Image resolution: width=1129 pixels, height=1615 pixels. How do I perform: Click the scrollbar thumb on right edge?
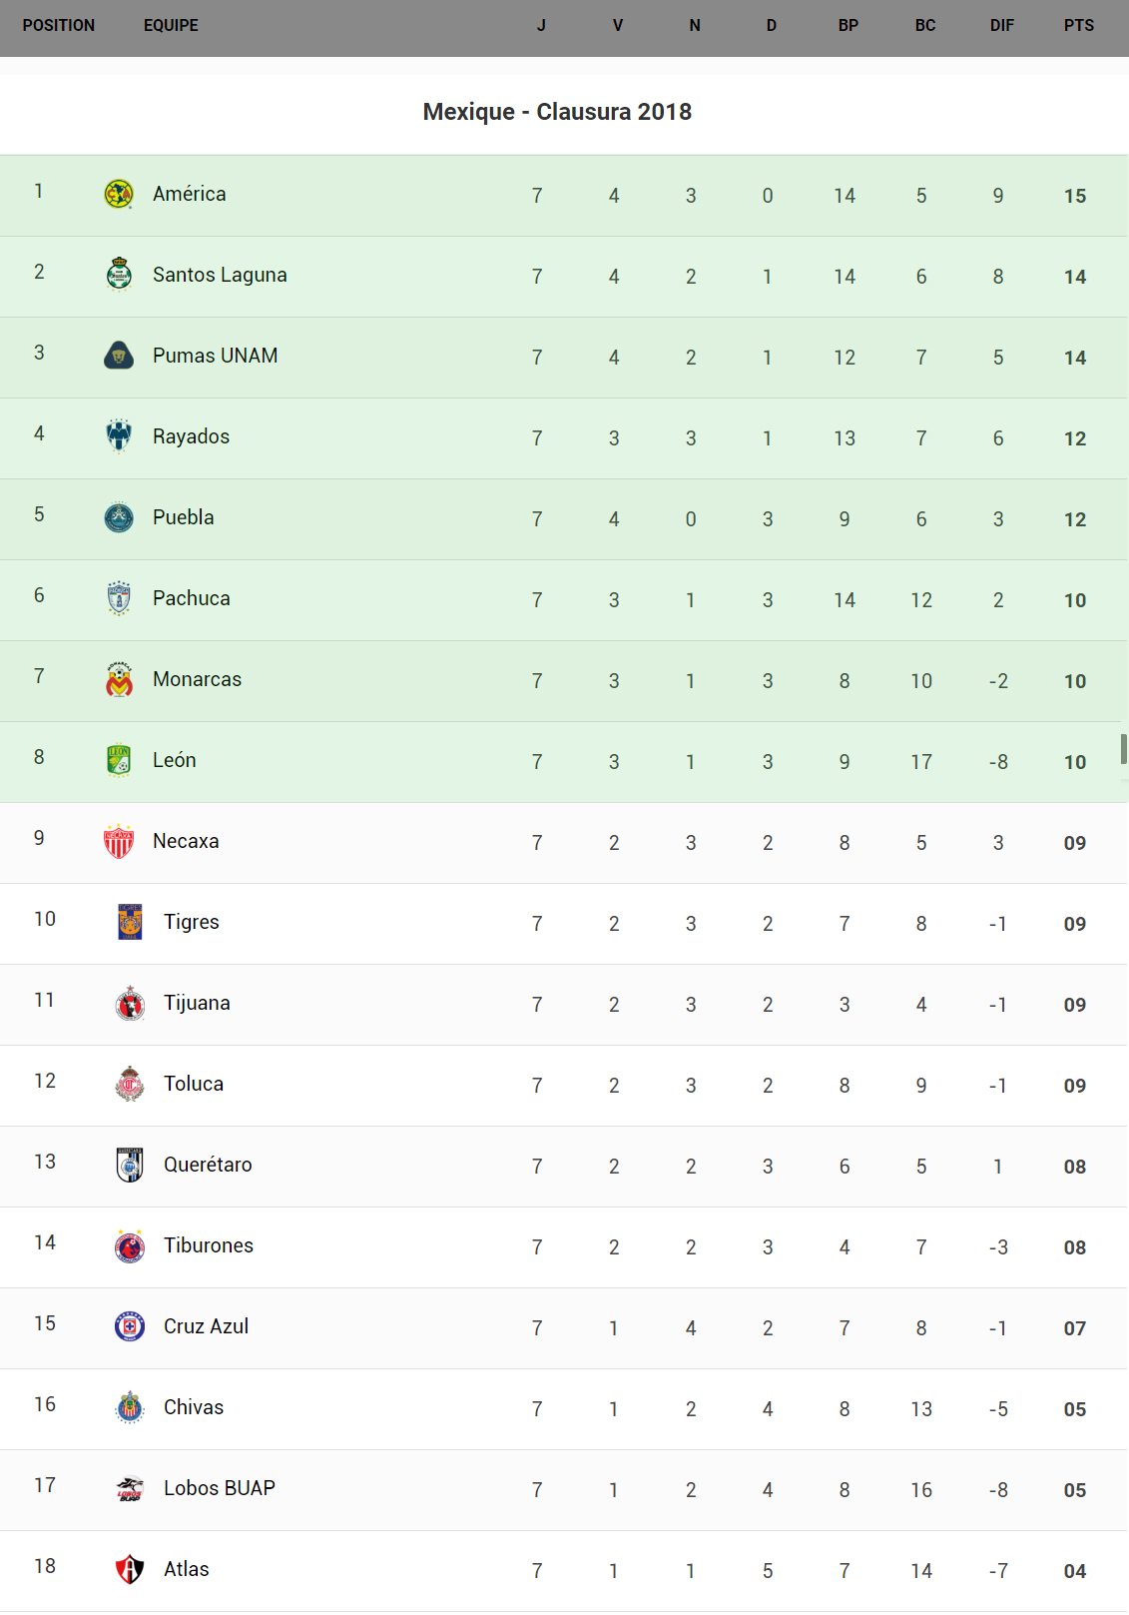(x=1124, y=749)
